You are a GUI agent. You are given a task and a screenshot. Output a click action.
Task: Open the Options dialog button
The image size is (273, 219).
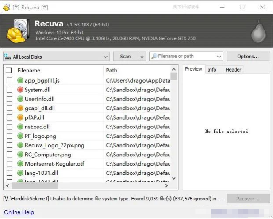(248, 57)
